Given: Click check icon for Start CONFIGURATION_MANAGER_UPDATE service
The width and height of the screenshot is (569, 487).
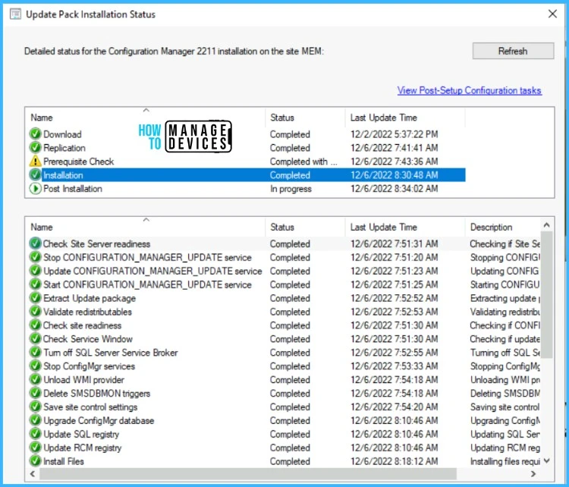Looking at the screenshot, I should pos(35,284).
